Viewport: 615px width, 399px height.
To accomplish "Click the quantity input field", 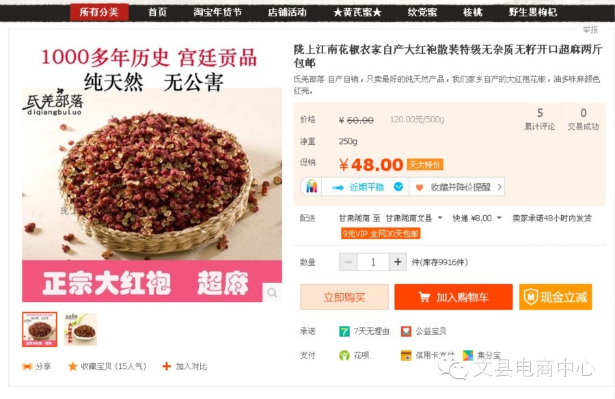I will tap(373, 262).
